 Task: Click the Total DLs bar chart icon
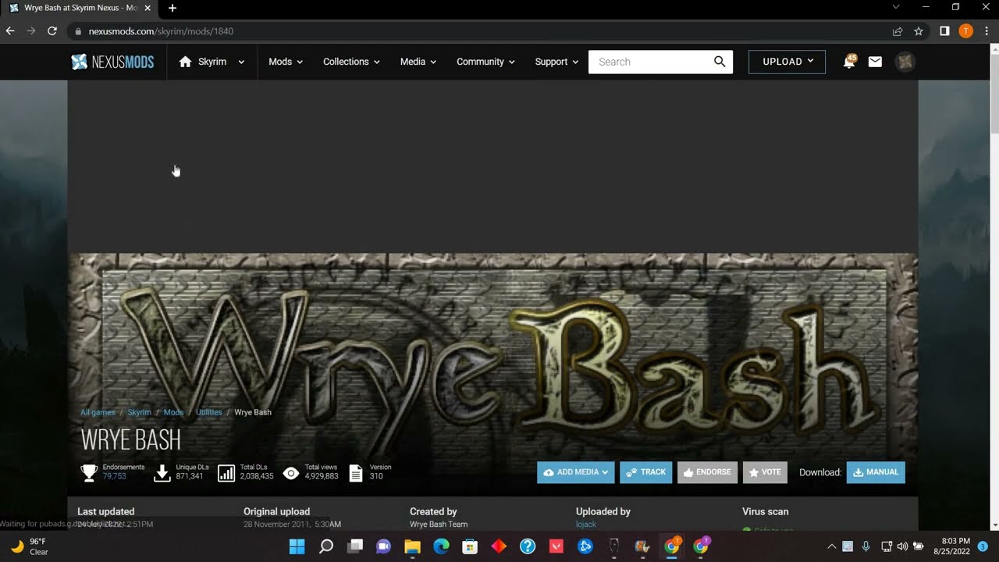click(226, 472)
